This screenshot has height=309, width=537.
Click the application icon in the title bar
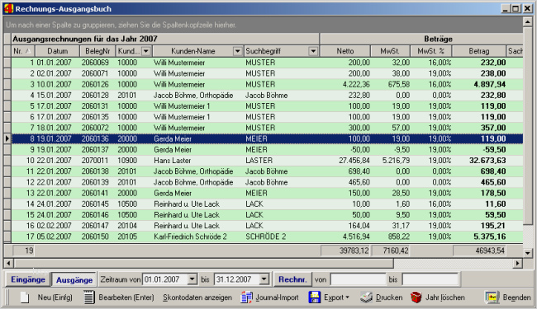pyautogui.click(x=9, y=8)
